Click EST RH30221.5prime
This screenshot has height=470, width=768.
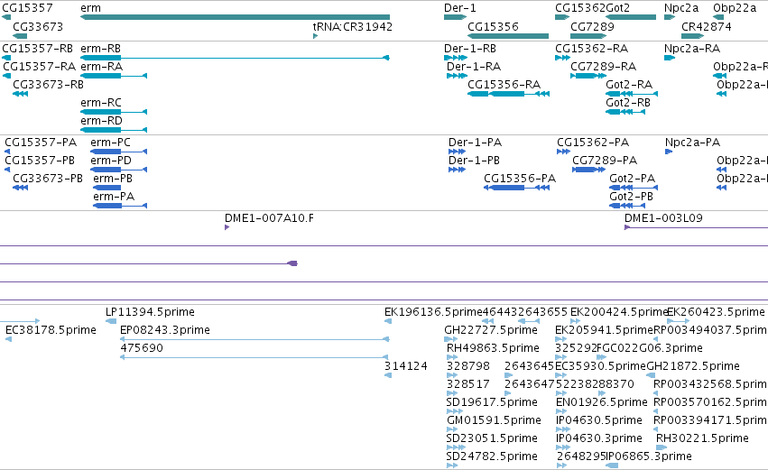tap(702, 438)
